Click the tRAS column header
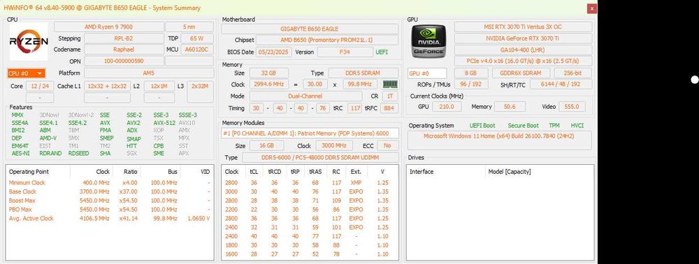The height and width of the screenshot is (264, 699). (x=315, y=171)
